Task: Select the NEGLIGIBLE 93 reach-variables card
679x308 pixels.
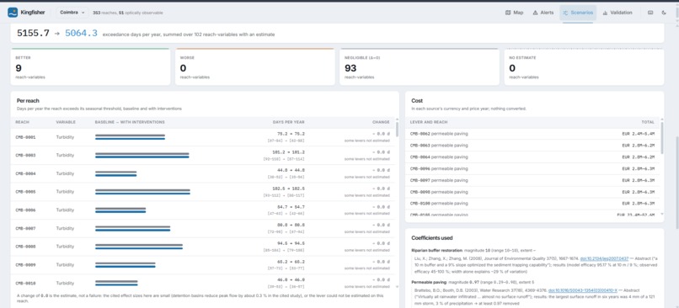Action: tap(420, 67)
